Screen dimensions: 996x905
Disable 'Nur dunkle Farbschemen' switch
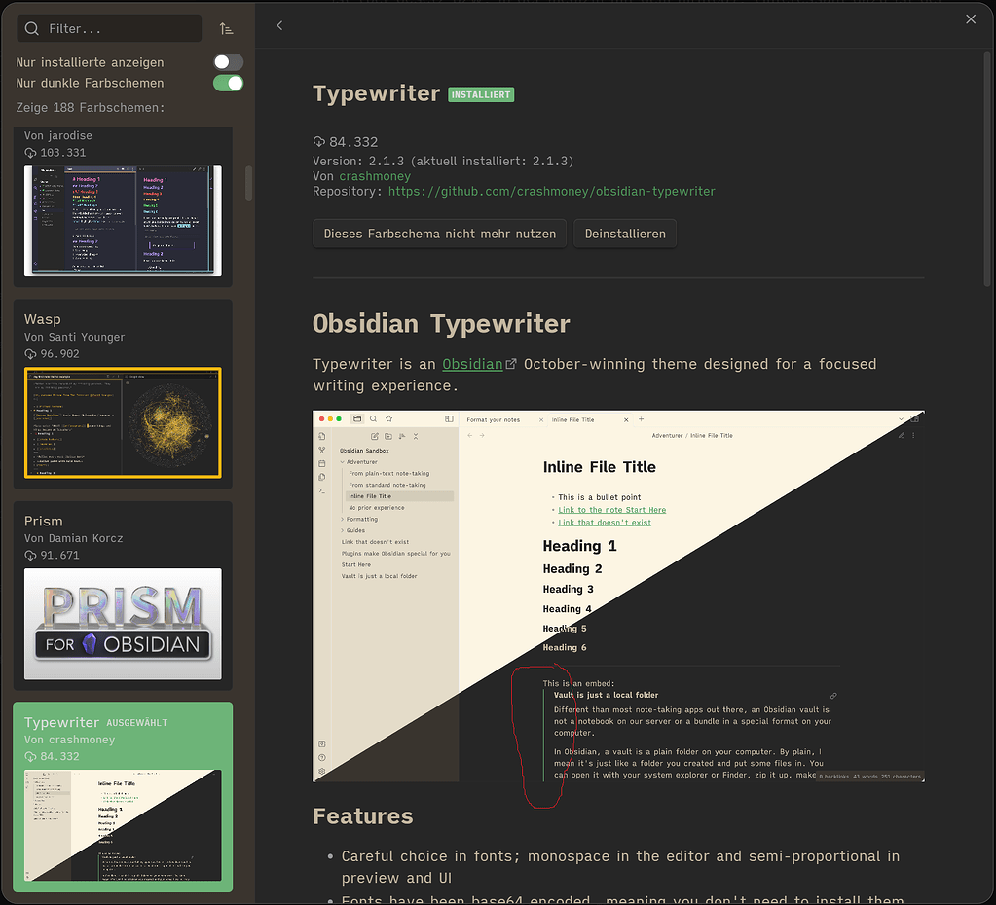pos(228,83)
